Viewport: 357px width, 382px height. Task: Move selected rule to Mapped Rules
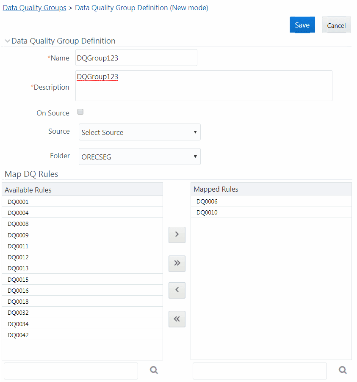pyautogui.click(x=177, y=235)
